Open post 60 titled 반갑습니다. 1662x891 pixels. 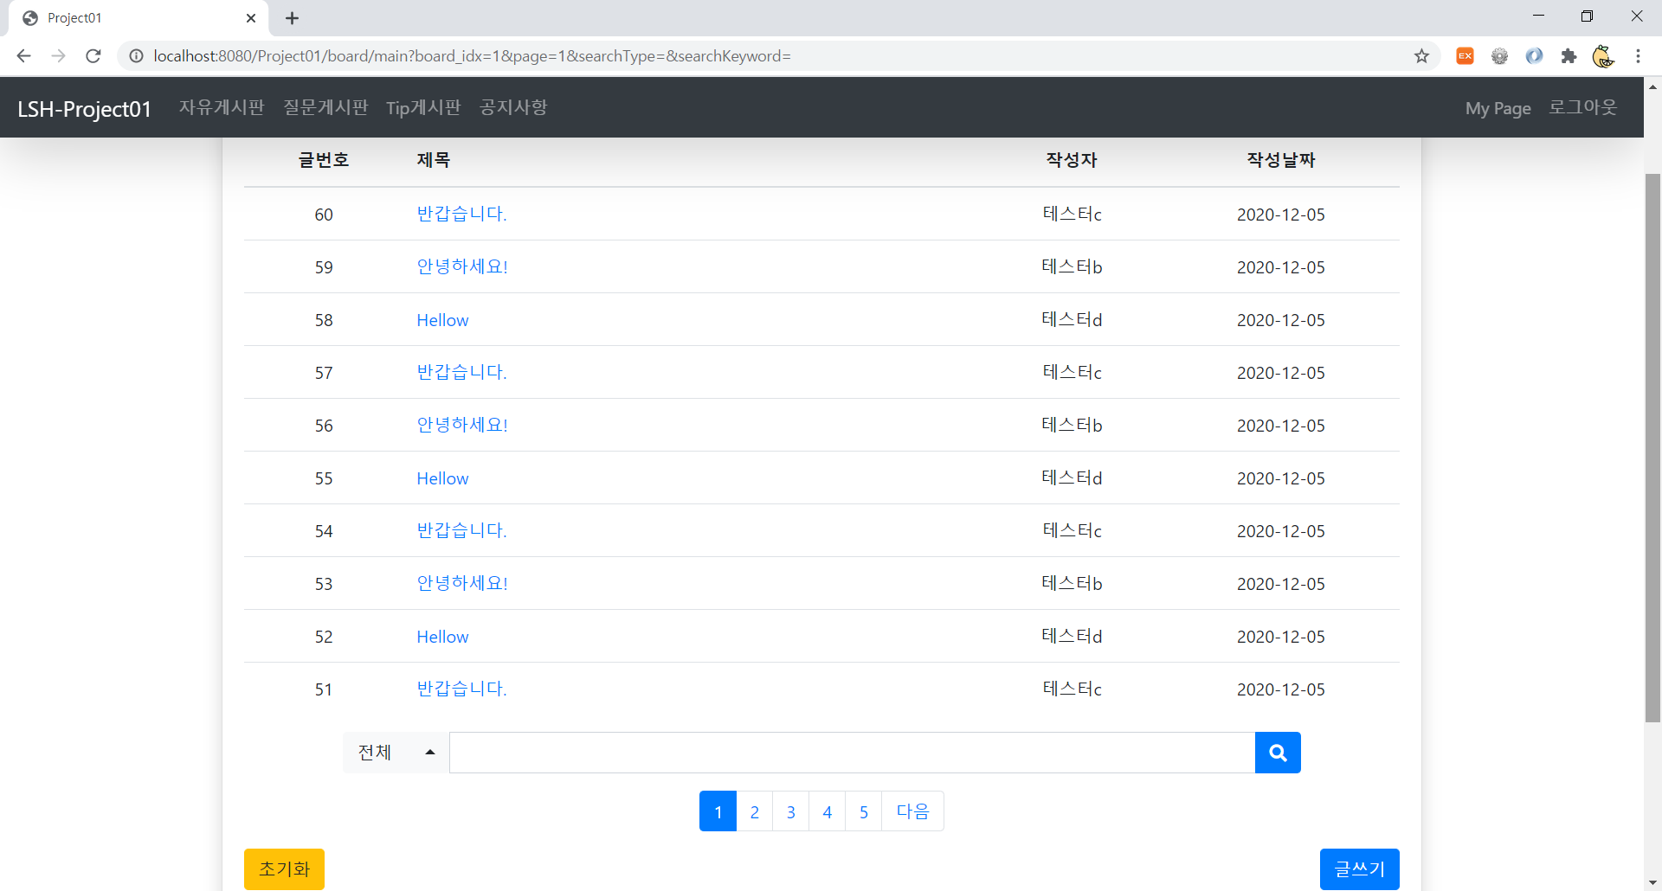tap(461, 214)
